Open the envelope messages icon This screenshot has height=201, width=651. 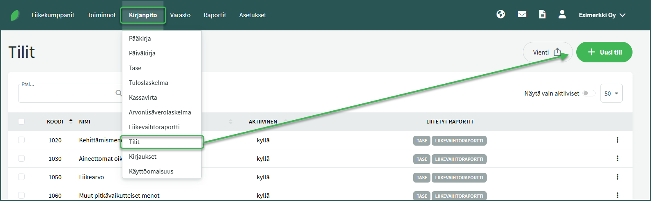click(x=522, y=14)
